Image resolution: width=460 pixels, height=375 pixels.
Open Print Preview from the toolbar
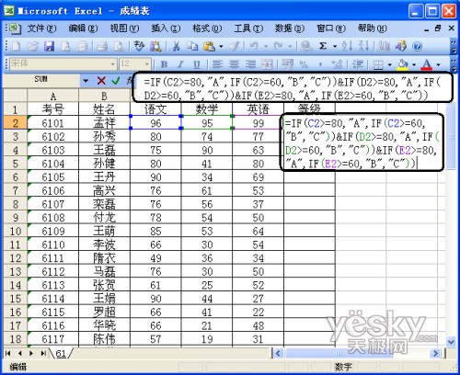click(x=119, y=47)
